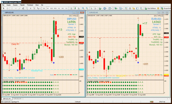Select the Text Label tool

pyautogui.click(x=34, y=9)
